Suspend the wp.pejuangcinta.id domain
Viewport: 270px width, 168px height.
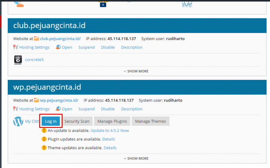(x=86, y=109)
